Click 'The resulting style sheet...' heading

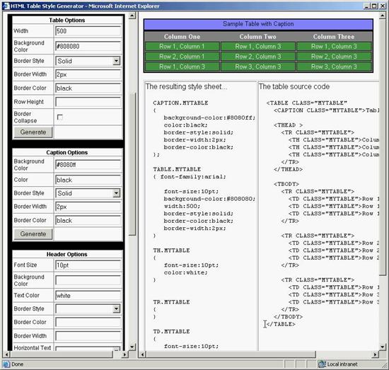[x=186, y=86]
